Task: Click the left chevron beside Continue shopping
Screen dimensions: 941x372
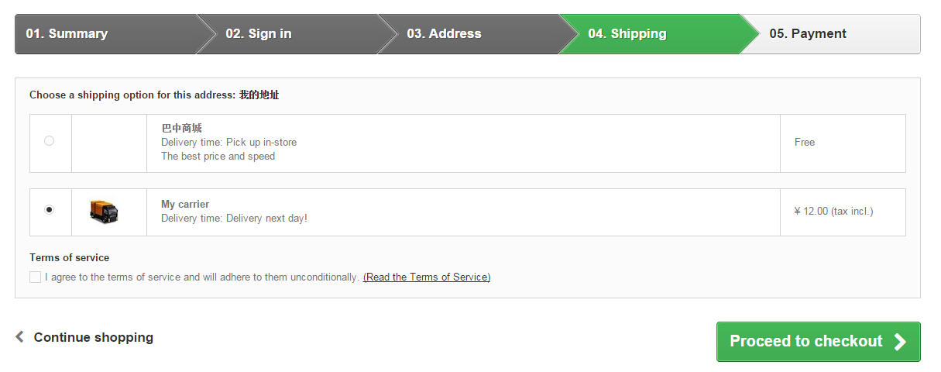Action: (x=20, y=337)
